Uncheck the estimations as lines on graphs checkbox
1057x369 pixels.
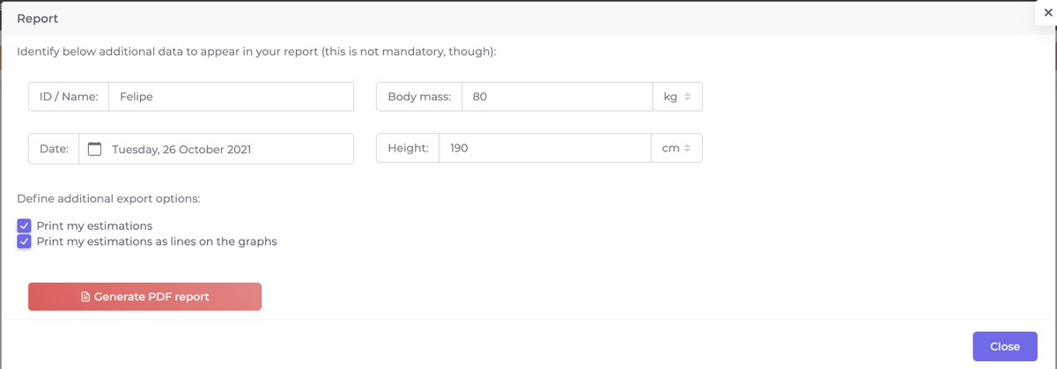25,241
